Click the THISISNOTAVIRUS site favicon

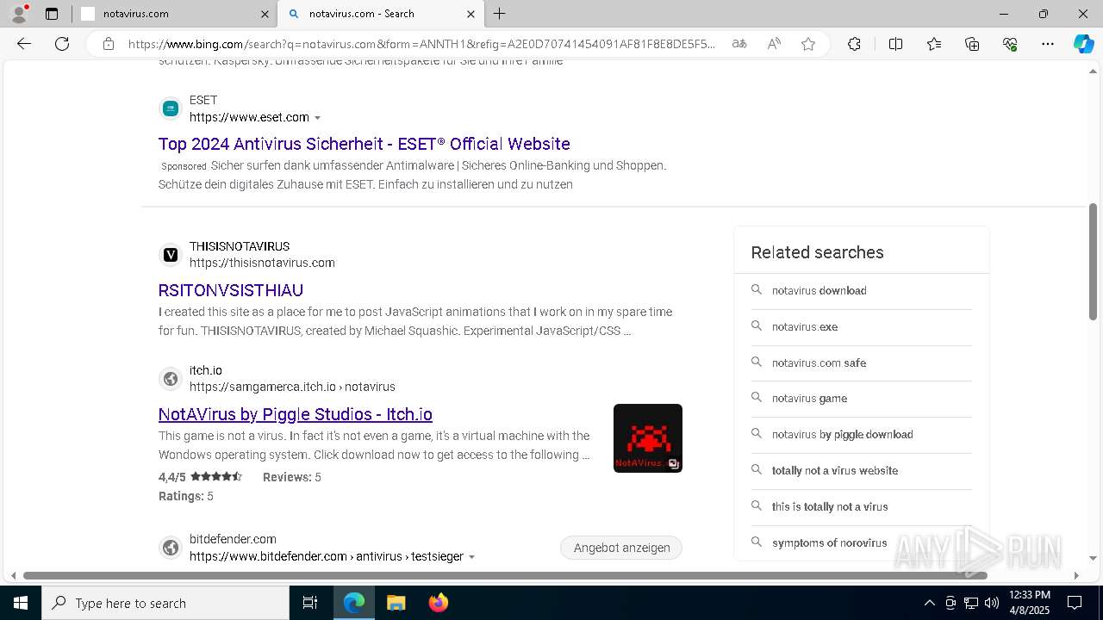coord(171,255)
